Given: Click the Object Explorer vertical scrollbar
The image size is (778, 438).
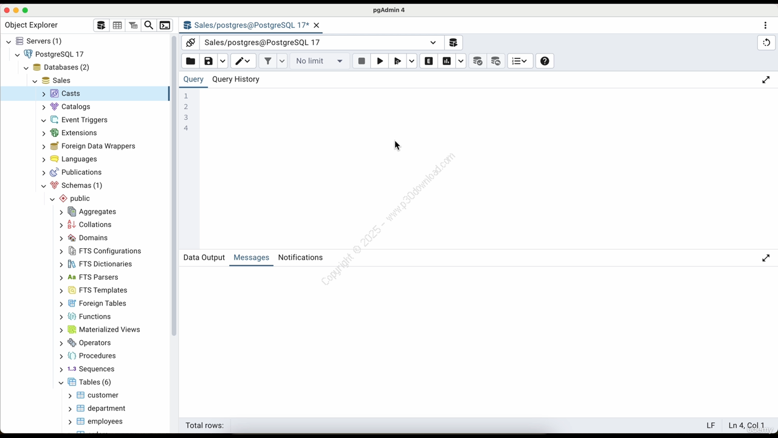Looking at the screenshot, I should [174, 186].
